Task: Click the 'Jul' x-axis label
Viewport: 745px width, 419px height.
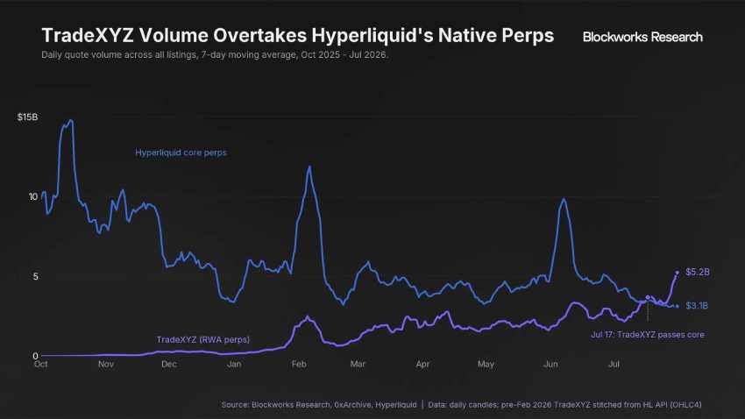Action: coord(614,365)
